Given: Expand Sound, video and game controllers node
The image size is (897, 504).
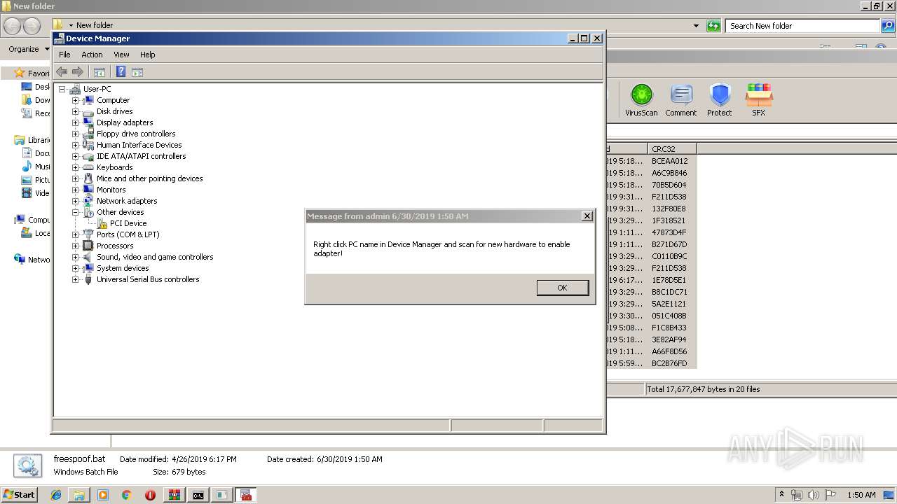Looking at the screenshot, I should coord(75,257).
